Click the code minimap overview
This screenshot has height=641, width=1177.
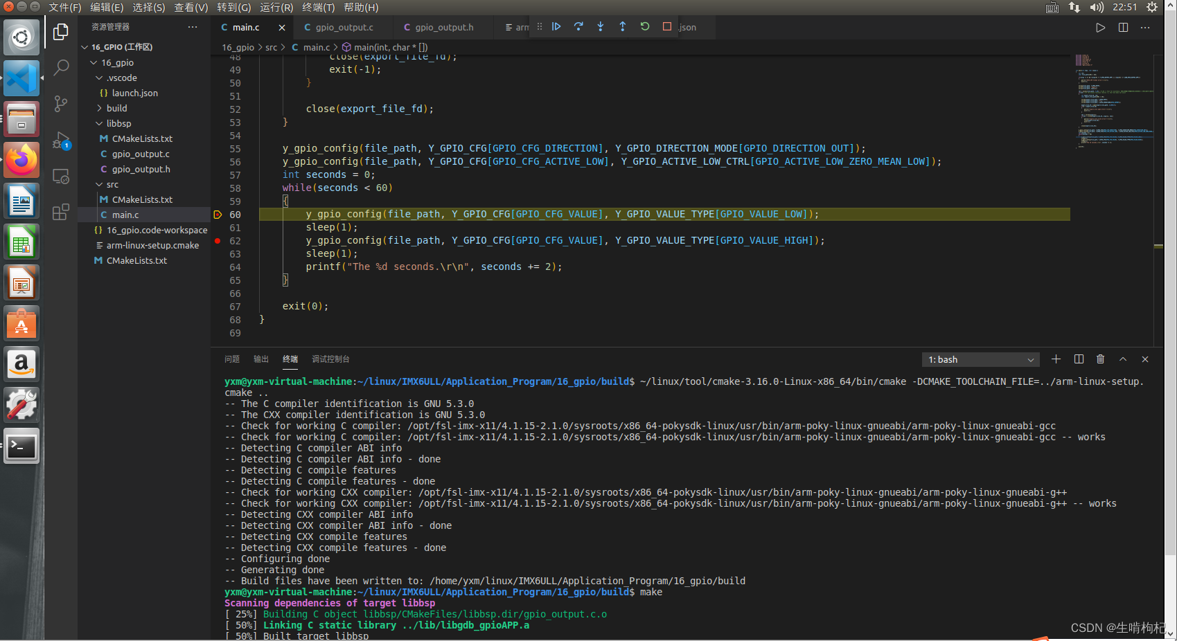(1116, 100)
